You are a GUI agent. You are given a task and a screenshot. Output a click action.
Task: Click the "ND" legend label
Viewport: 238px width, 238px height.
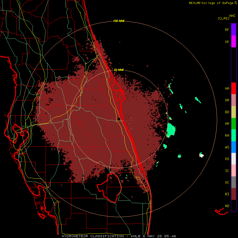227,206
